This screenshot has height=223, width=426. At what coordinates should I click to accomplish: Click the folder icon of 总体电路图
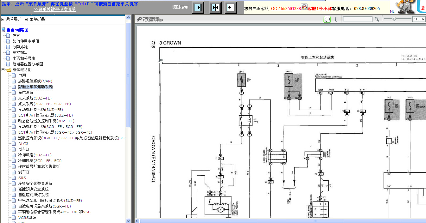[x=9, y=70]
